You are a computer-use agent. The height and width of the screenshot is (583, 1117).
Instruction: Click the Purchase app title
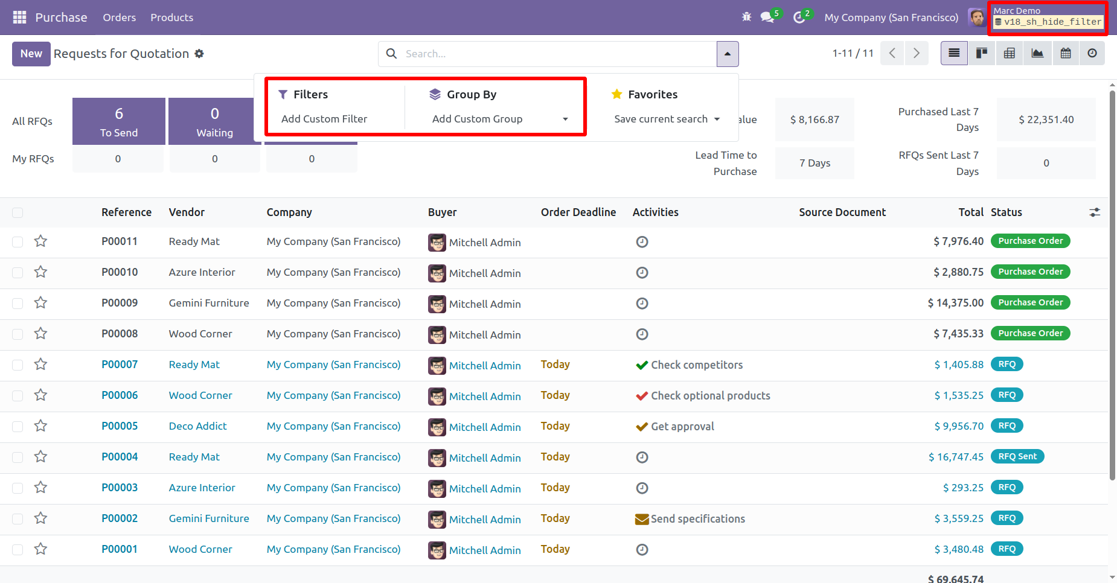(61, 18)
